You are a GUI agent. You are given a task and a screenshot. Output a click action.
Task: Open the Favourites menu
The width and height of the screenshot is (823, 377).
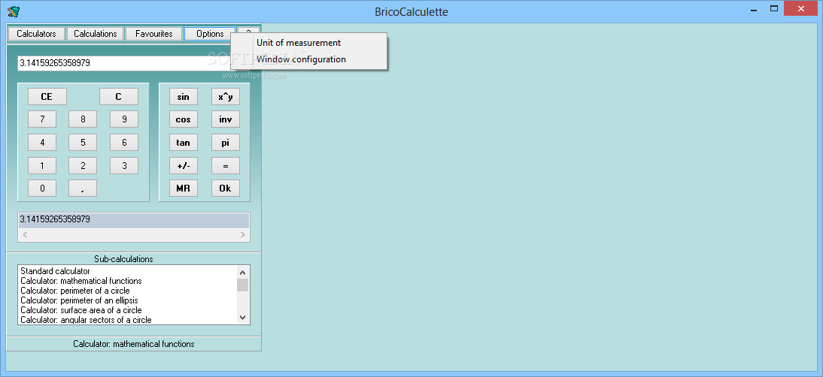point(153,34)
